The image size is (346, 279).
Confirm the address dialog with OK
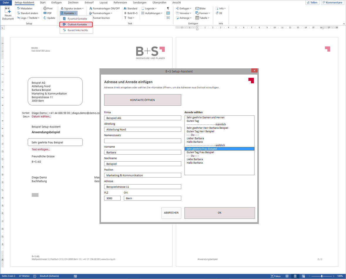[x=220, y=213]
